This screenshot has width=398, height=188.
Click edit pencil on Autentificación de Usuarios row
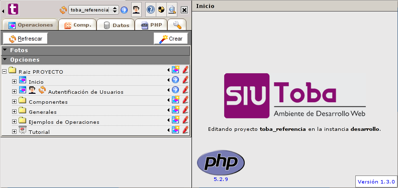point(186,89)
